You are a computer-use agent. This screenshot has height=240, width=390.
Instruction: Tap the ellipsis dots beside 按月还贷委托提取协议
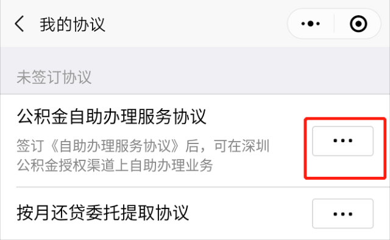pos(342,214)
